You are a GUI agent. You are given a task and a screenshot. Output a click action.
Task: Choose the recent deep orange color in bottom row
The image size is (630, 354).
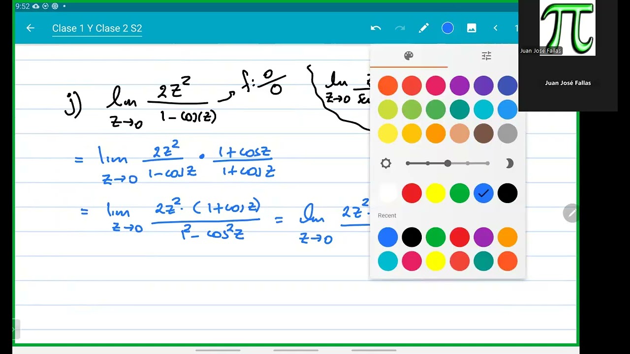coord(507,261)
